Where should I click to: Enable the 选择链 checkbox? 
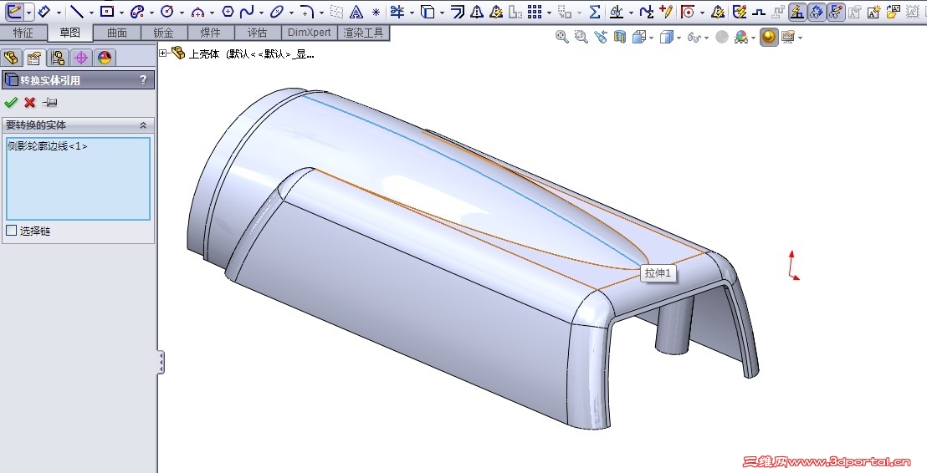(x=11, y=231)
